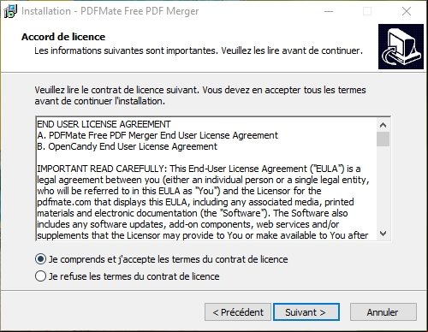This screenshot has width=428, height=332.
Task: Click the license text scrollbar thumb
Action: (383, 139)
